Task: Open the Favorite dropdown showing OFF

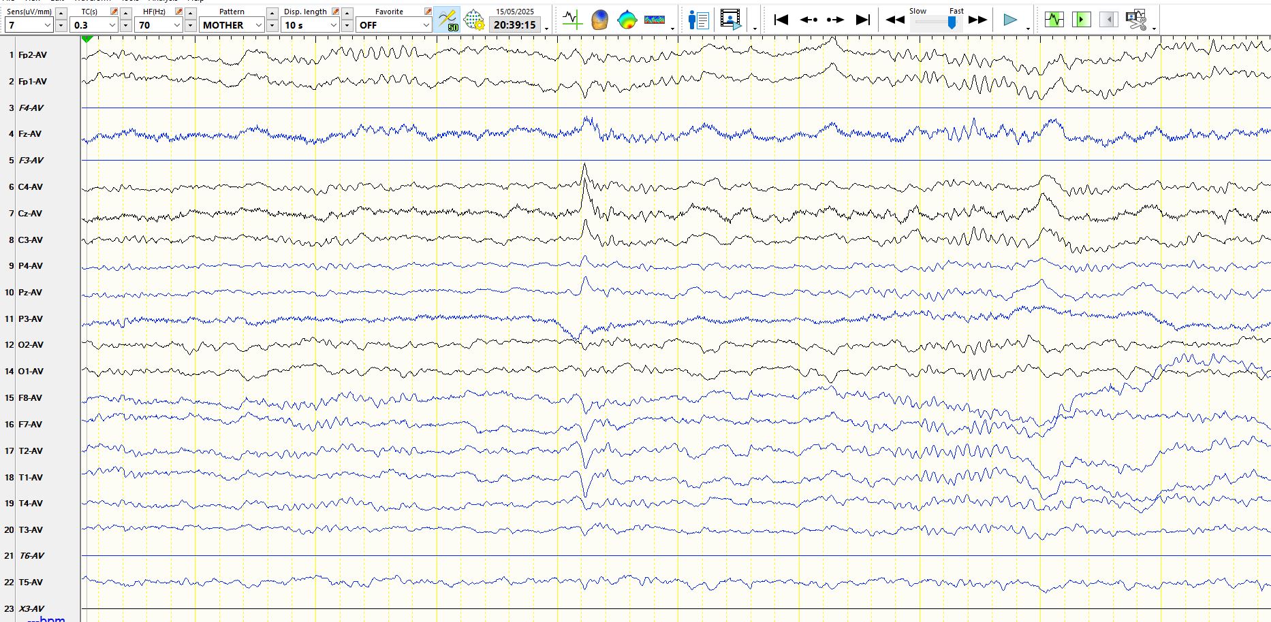Action: click(x=394, y=25)
